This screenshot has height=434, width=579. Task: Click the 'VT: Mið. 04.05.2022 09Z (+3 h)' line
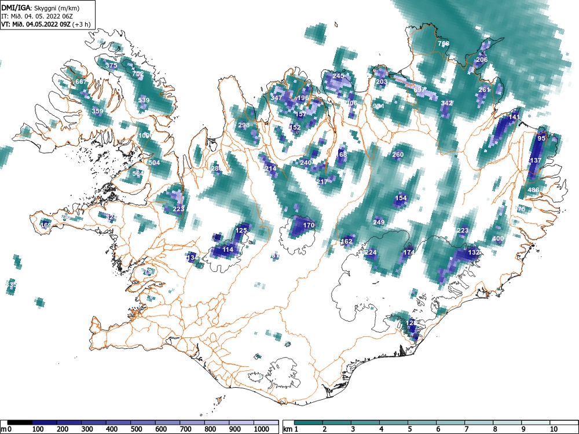(x=46, y=24)
